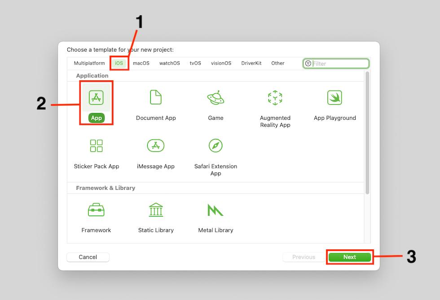Viewport: 440px width, 300px height.
Task: Pick the Metal Library icon
Action: (216, 210)
